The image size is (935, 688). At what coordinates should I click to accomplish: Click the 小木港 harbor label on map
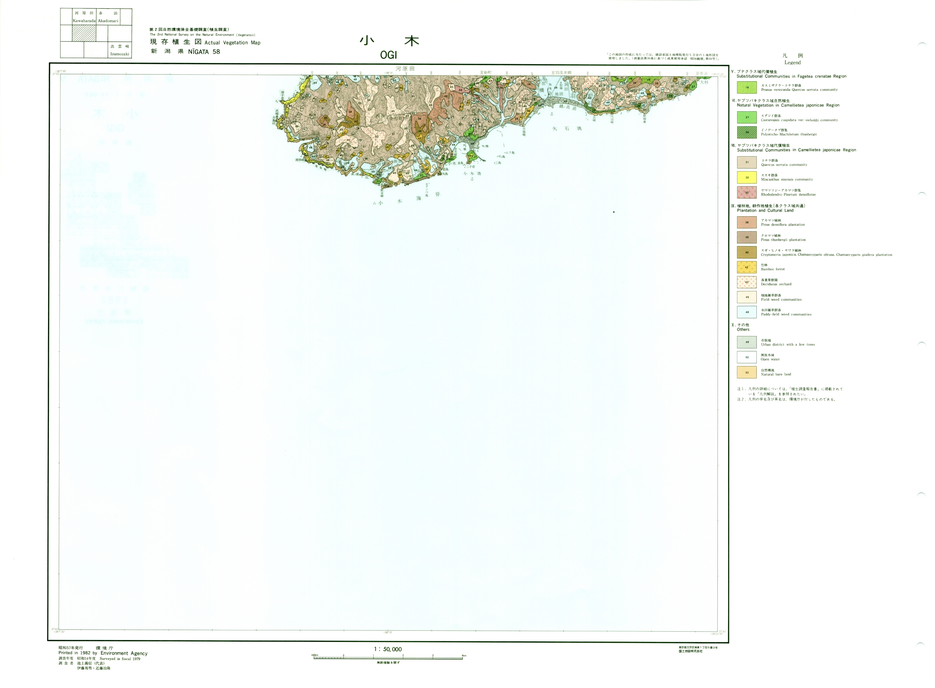[x=472, y=173]
